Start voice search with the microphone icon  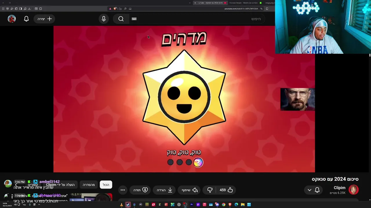pos(104,19)
